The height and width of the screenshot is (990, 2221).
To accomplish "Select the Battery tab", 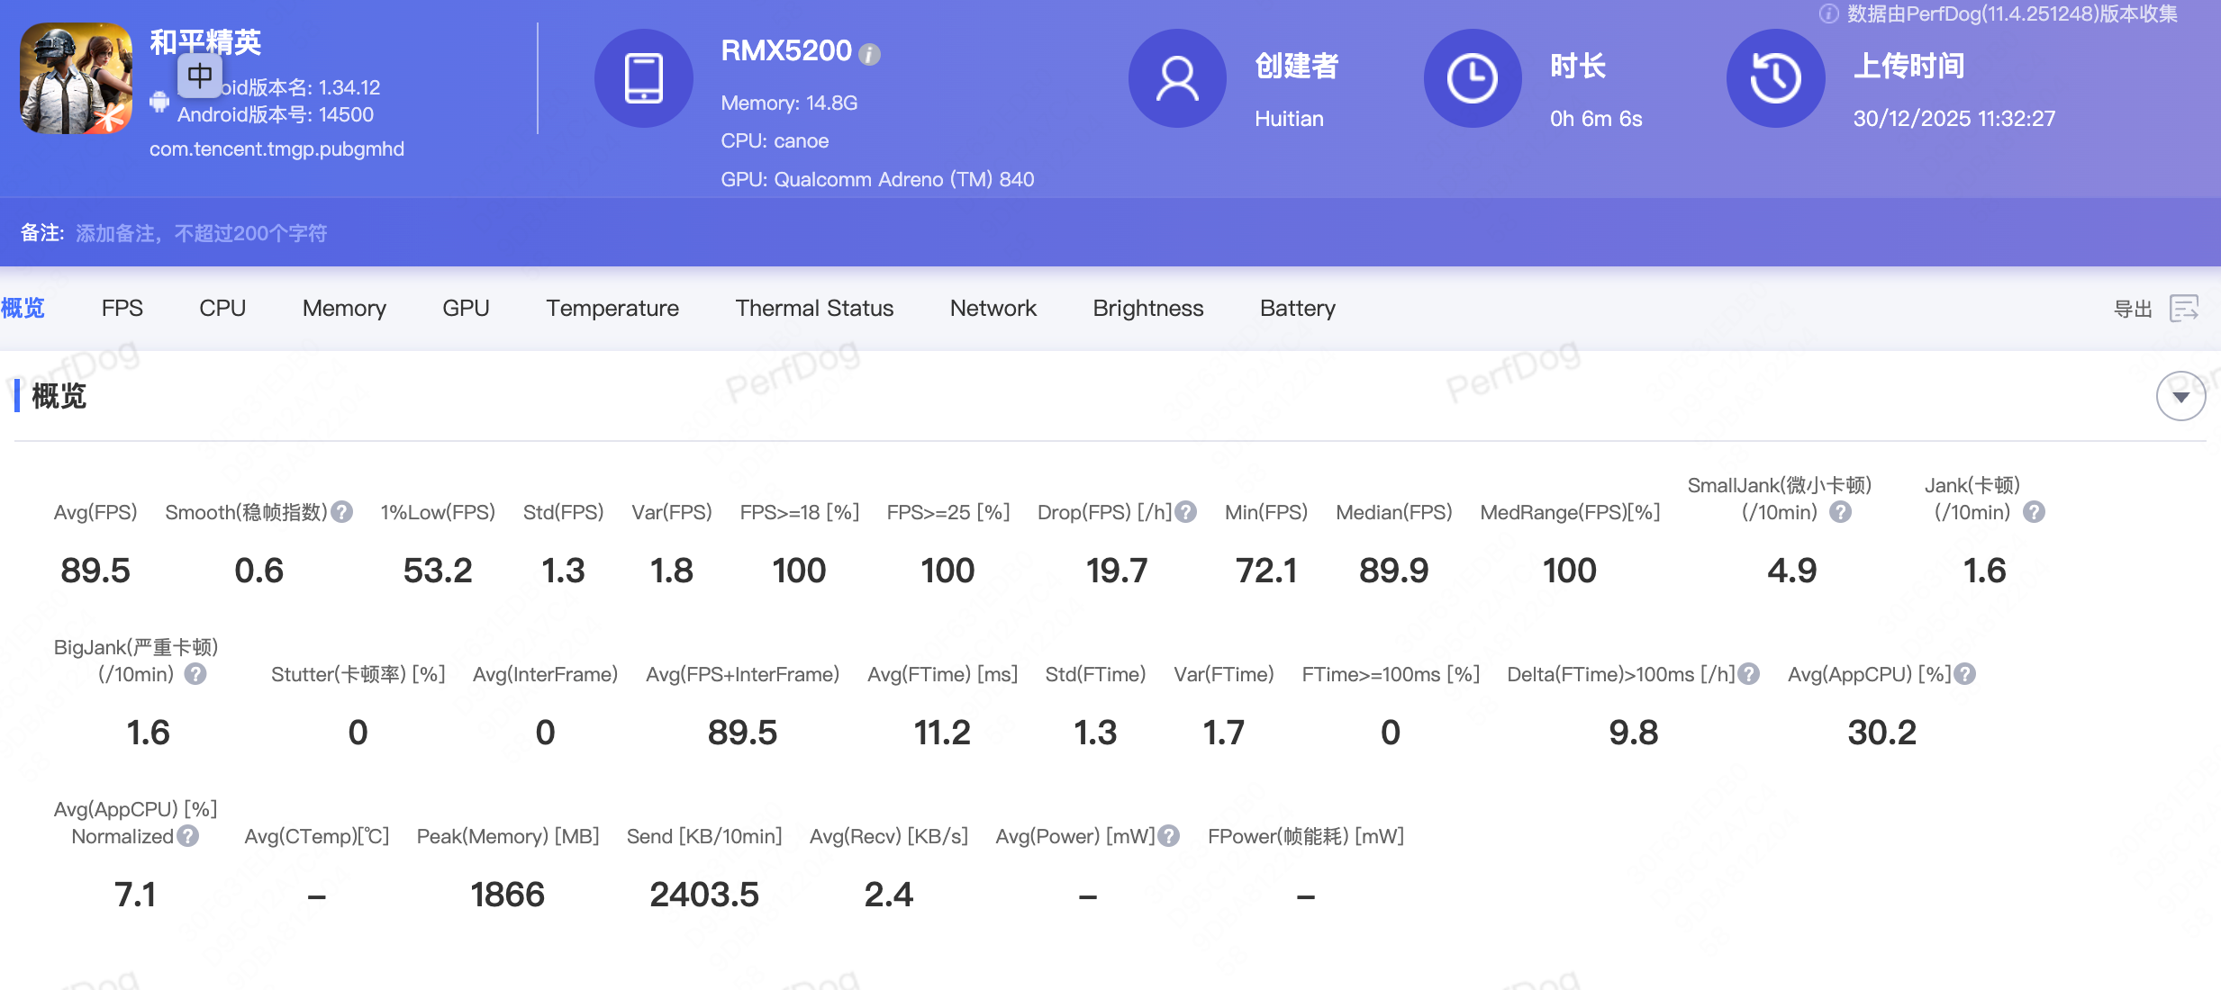I will 1297,309.
